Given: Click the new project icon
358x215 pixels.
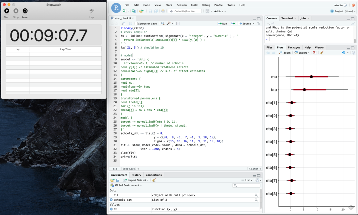Looking at the screenshot, I should 134,11.
